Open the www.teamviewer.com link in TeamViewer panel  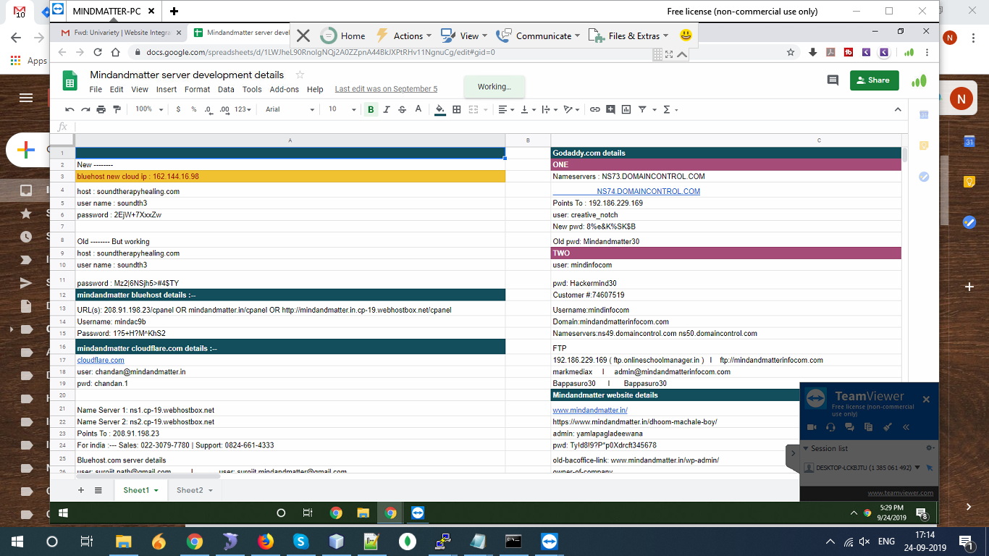point(901,493)
